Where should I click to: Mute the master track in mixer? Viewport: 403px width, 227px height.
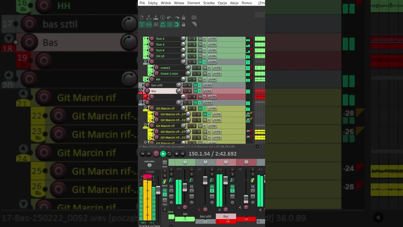click(x=165, y=170)
